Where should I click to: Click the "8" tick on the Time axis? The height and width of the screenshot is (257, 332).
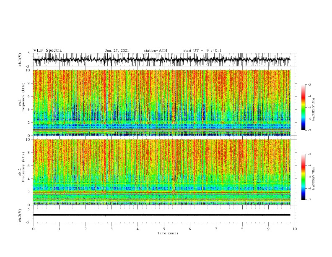pos(242,229)
